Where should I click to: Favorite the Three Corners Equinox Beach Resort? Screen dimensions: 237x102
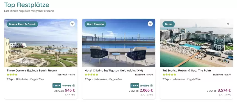point(72,24)
